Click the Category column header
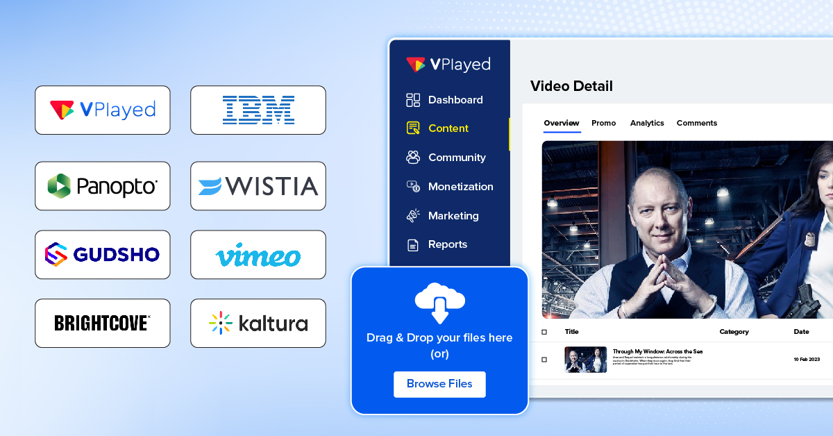Image resolution: width=833 pixels, height=436 pixels. pyautogui.click(x=734, y=332)
